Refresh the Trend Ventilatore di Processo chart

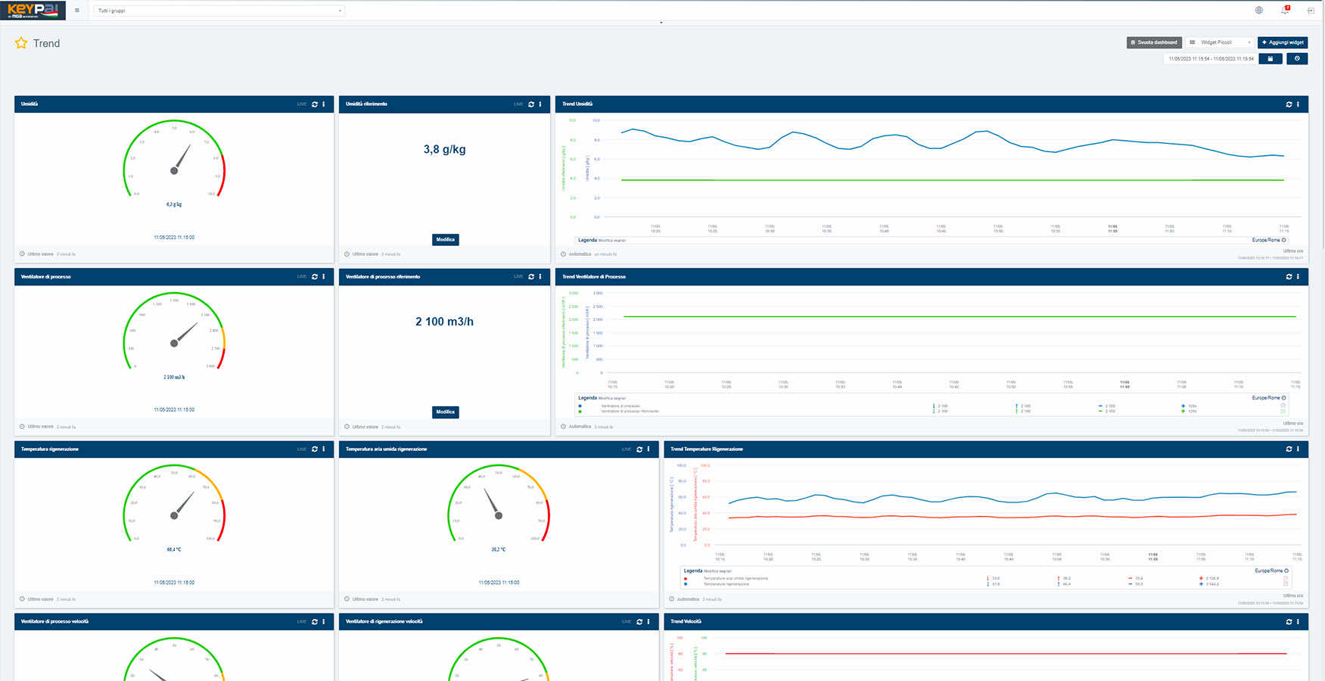tap(1289, 277)
